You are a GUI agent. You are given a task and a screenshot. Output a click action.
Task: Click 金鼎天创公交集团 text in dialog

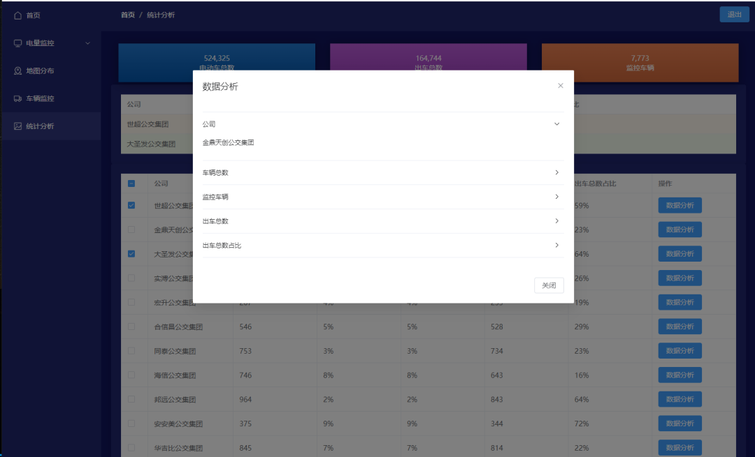[x=228, y=143]
